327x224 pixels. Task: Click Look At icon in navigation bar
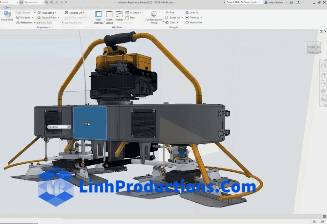coord(323,100)
